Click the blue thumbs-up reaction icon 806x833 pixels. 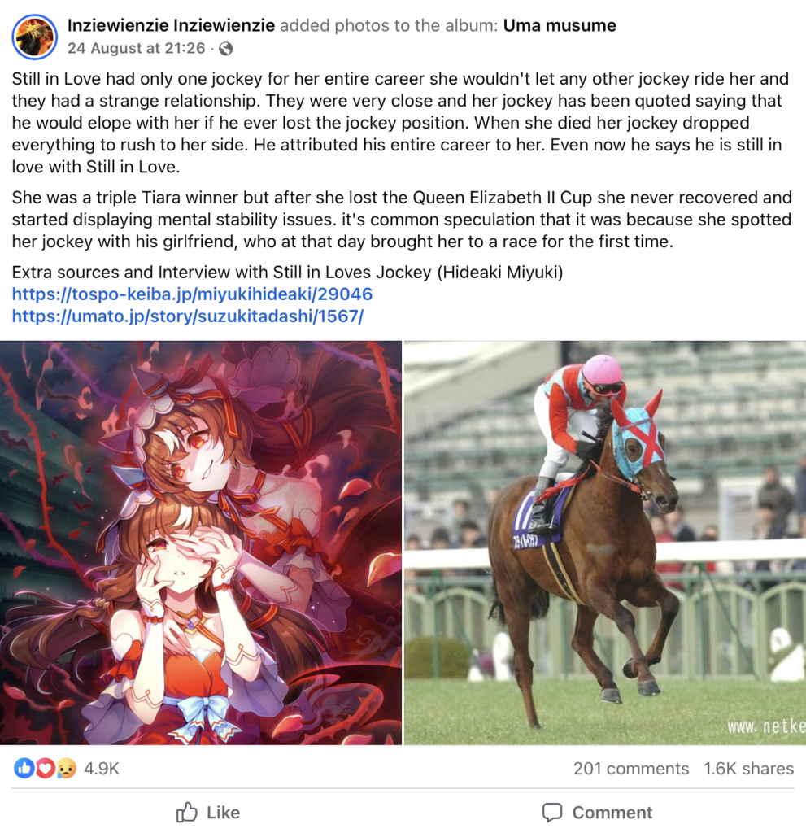pos(24,768)
